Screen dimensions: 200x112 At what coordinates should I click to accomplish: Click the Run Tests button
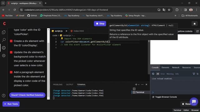click(11, 104)
